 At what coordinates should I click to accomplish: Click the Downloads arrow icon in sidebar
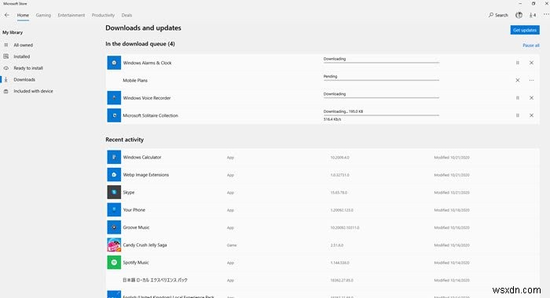[x=6, y=80]
